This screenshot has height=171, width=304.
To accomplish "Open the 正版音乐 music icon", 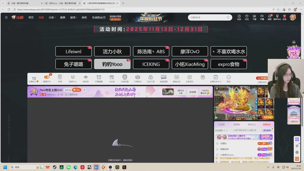I will pos(190,79).
